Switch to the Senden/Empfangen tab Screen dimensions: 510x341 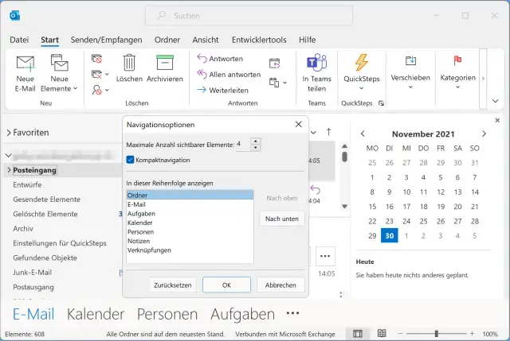coord(106,40)
